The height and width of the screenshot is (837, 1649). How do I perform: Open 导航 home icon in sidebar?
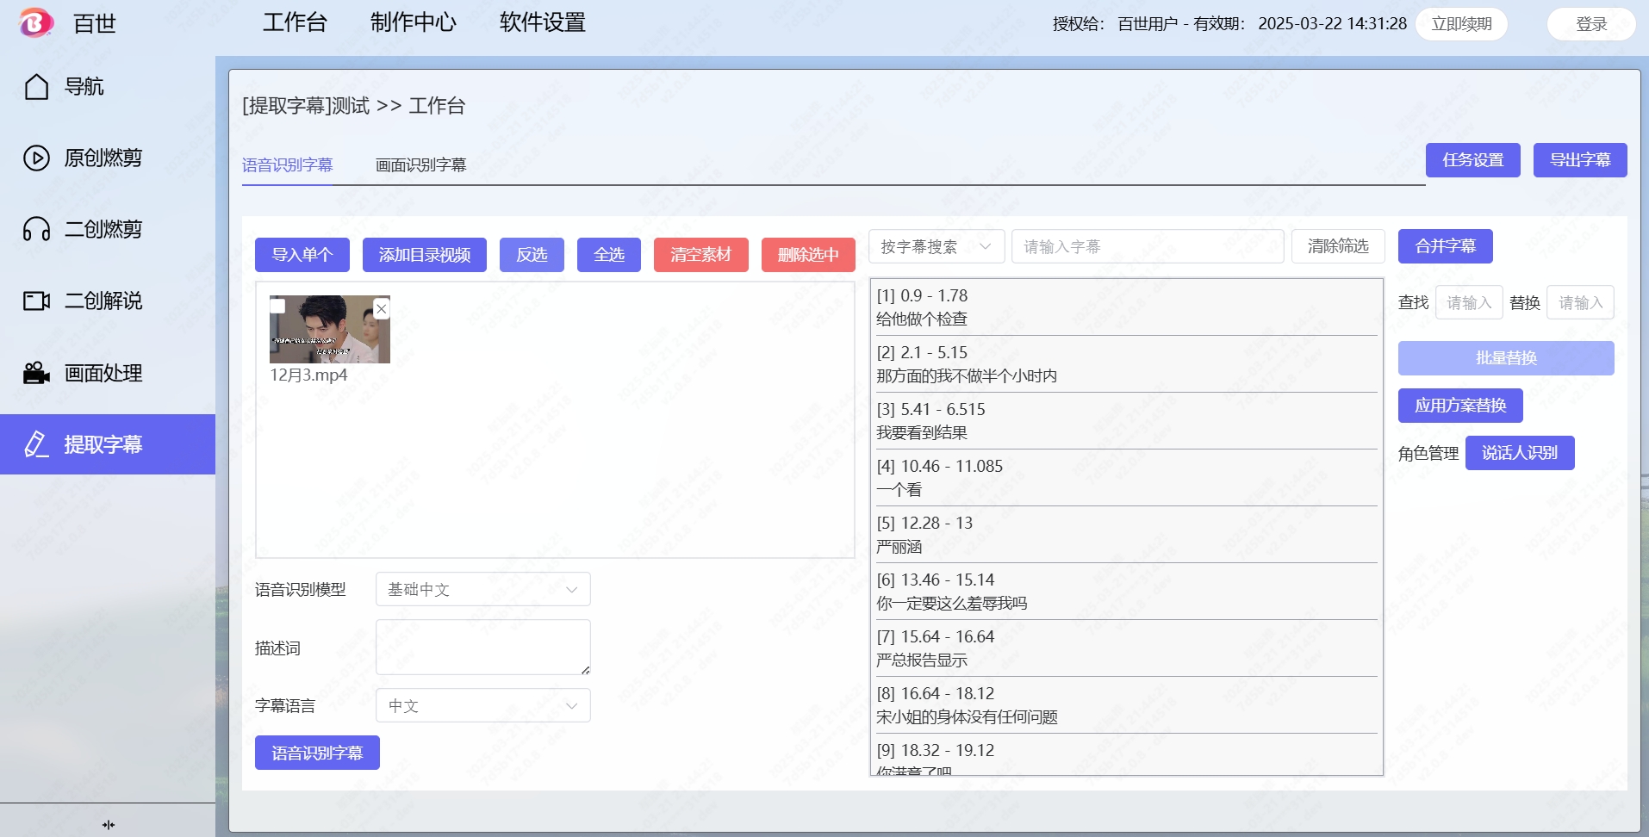[36, 87]
